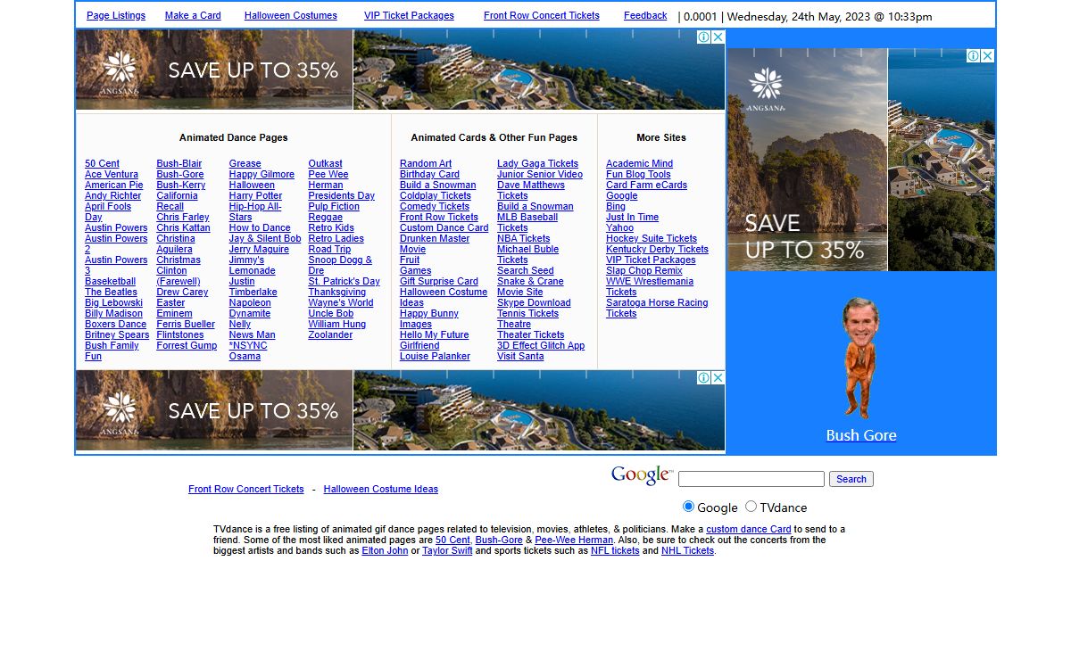Open the American Pie dance page

113,185
